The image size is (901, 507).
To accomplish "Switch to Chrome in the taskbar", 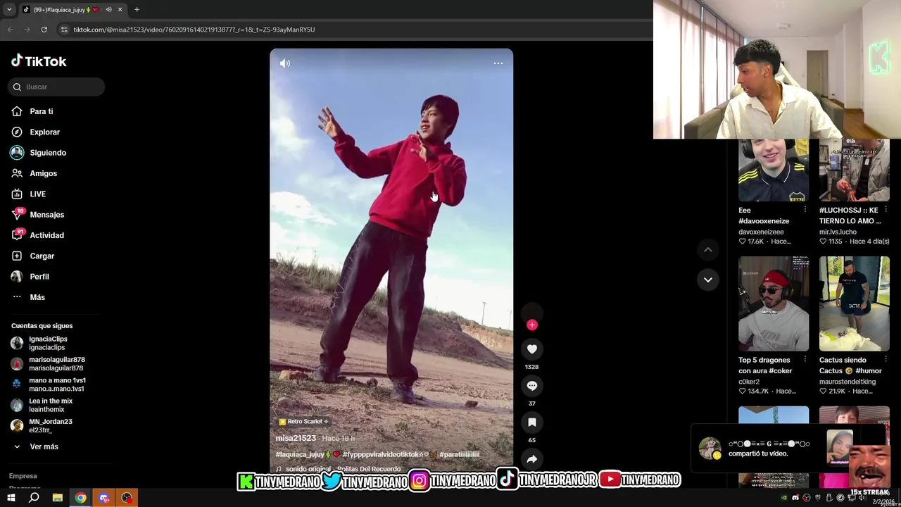I will click(x=81, y=498).
